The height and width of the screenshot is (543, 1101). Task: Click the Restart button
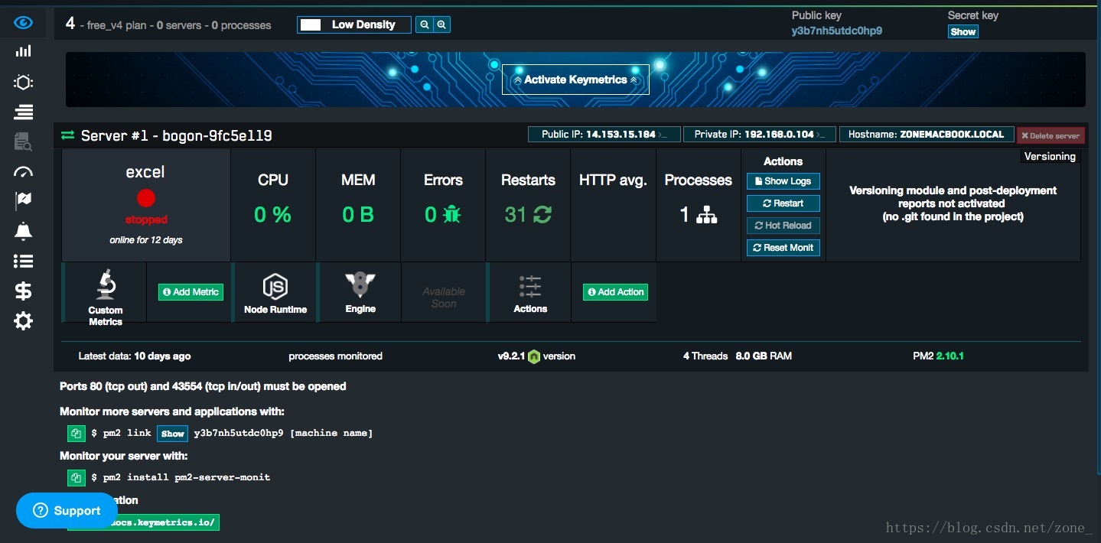tap(783, 203)
